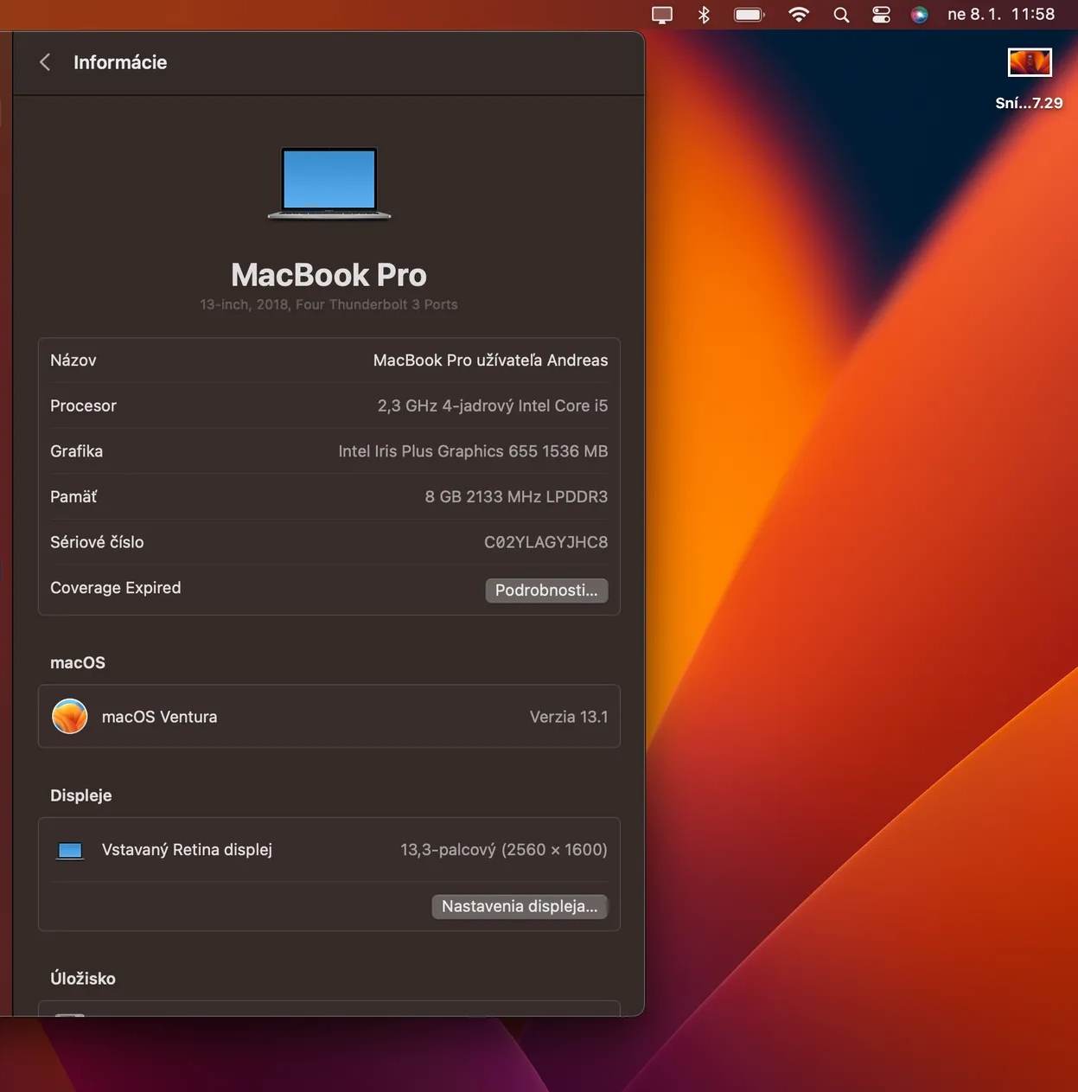
Task: Open the battery status menu bar icon
Action: click(749, 15)
